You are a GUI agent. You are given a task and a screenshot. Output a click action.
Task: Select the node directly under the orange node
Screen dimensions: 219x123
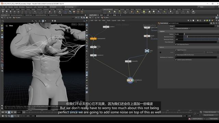(x=93, y=47)
